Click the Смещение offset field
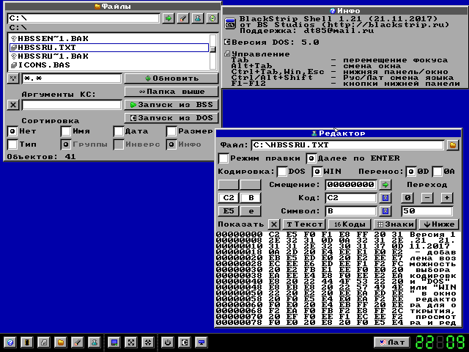The width and height of the screenshot is (469, 352). 351,185
